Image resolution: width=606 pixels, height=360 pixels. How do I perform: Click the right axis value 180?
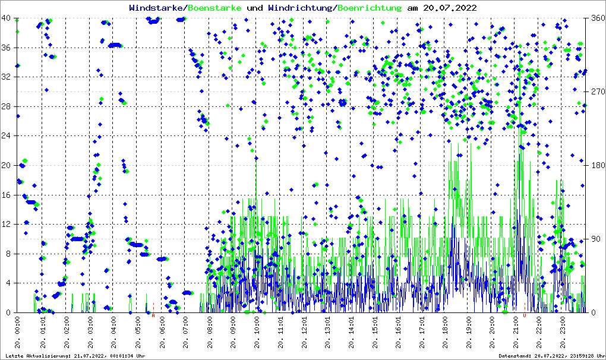click(596, 166)
